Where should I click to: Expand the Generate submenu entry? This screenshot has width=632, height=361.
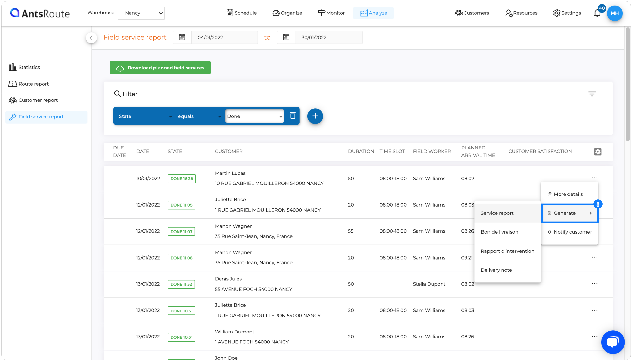coord(570,213)
